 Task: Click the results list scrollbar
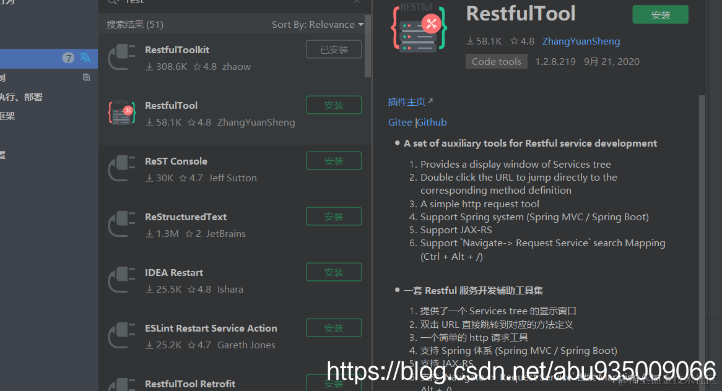pyautogui.click(x=367, y=47)
